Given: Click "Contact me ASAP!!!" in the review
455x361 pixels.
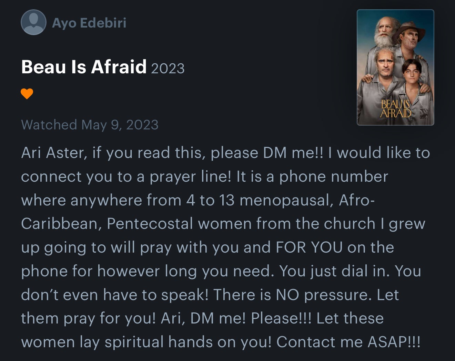Looking at the screenshot, I should point(348,342).
